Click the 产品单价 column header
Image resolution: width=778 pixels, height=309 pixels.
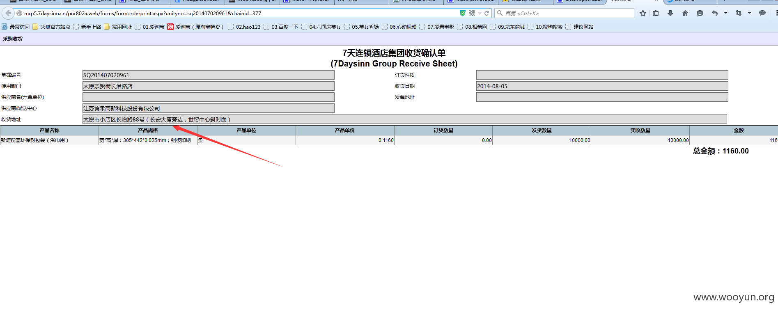[x=345, y=130]
